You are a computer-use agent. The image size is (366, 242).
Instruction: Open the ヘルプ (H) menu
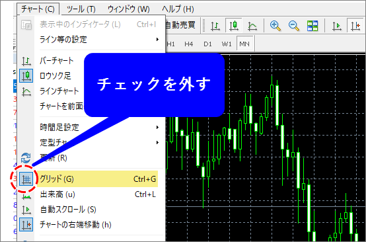click(178, 9)
